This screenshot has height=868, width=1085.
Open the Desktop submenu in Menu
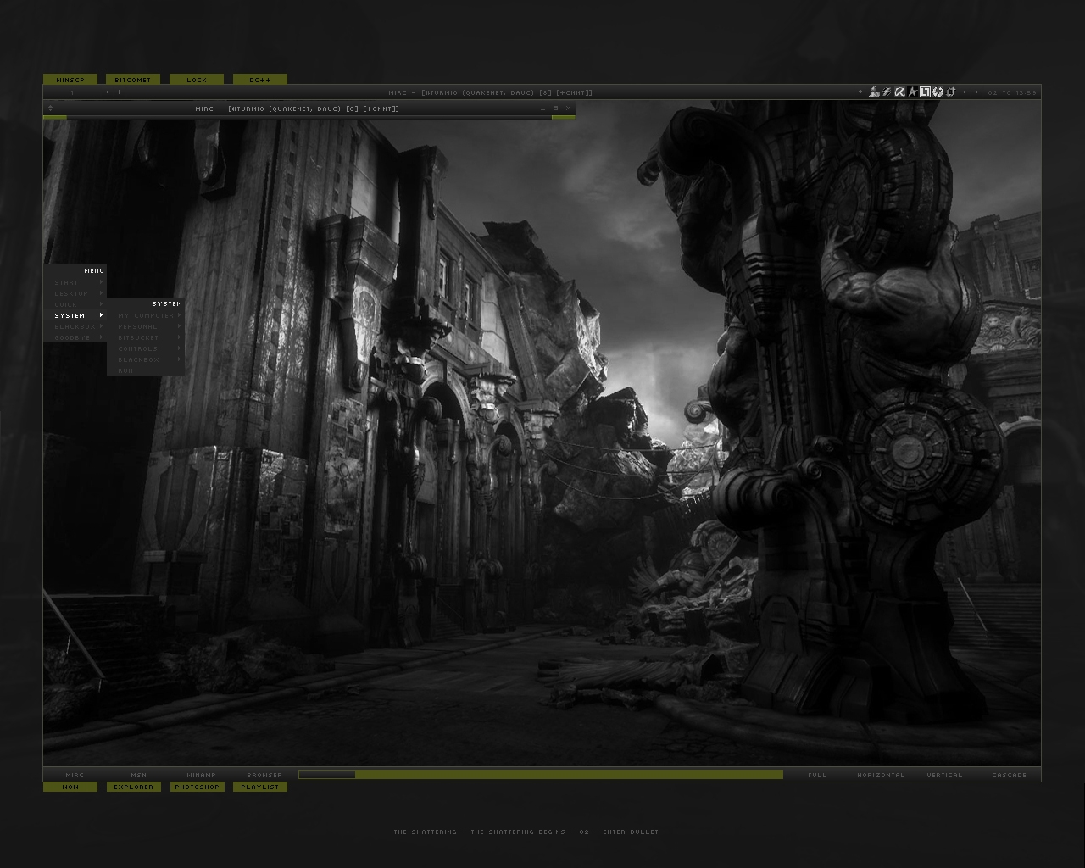click(75, 293)
